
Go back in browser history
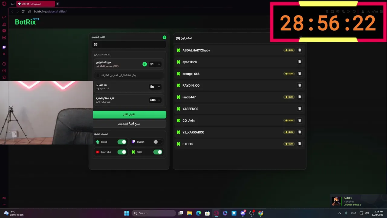[12, 12]
